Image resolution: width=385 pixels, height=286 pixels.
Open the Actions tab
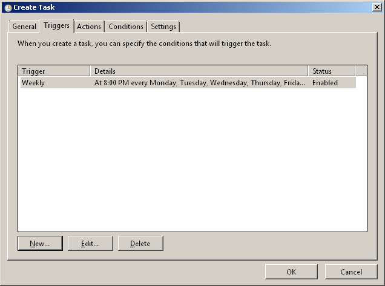tap(89, 27)
